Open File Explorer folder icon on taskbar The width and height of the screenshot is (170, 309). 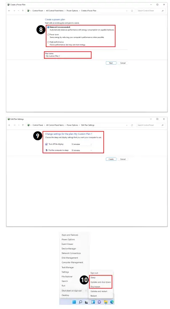coord(106,302)
